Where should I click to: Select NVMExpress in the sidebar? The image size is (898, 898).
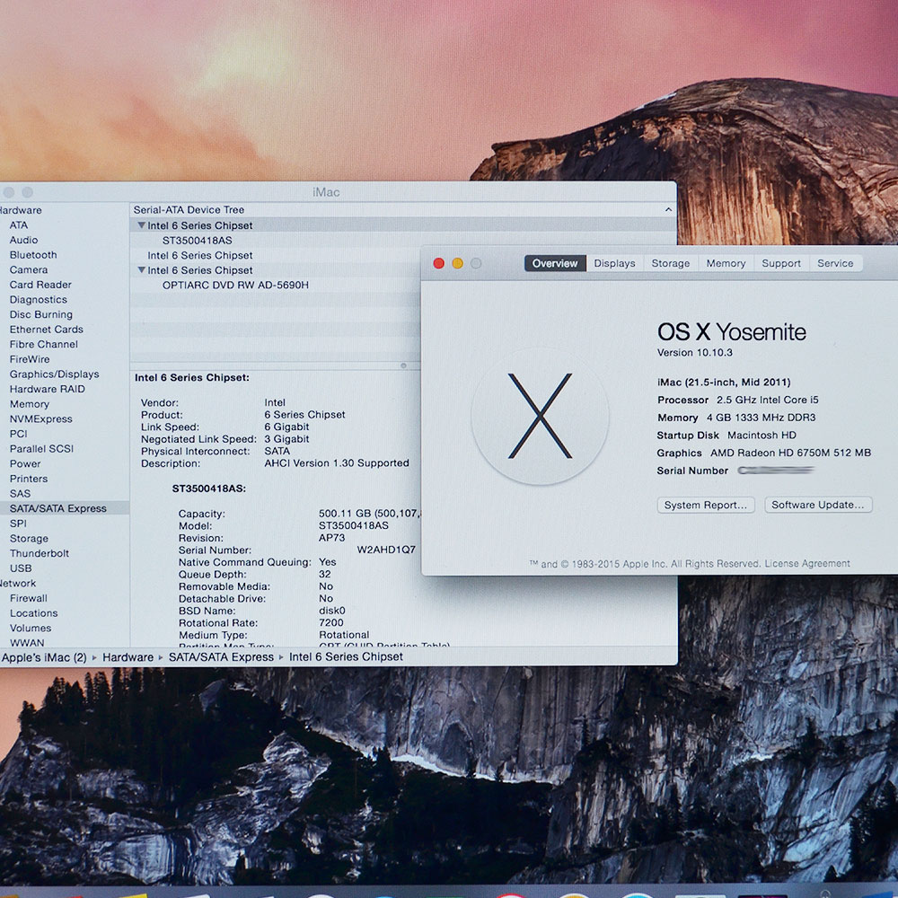click(40, 418)
